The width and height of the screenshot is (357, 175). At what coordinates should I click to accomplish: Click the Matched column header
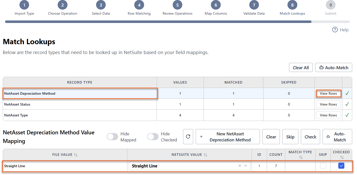tap(233, 82)
